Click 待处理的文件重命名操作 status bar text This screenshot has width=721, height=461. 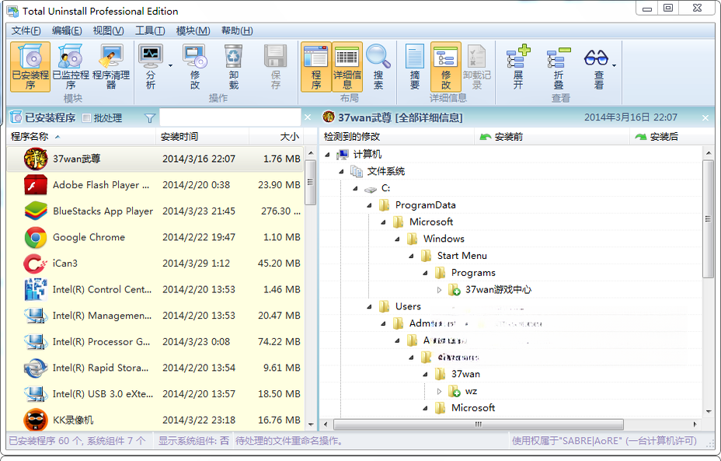289,441
